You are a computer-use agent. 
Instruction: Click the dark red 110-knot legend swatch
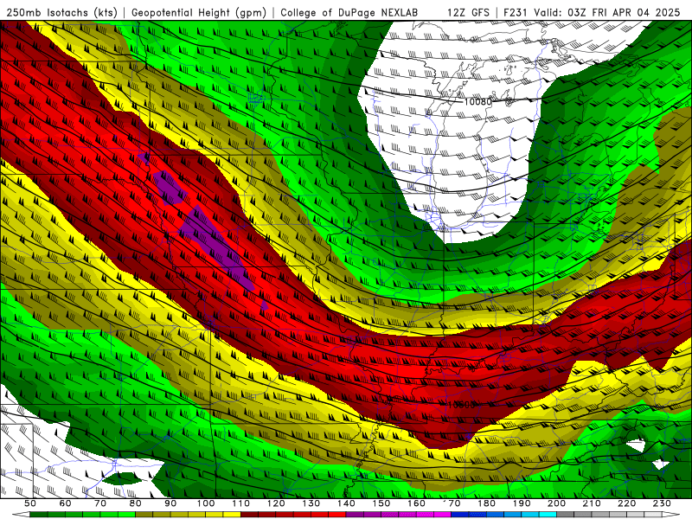pos(249,514)
